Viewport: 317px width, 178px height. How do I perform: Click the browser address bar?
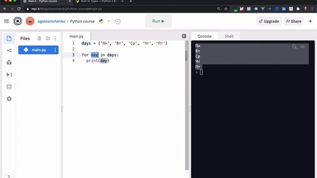click(121, 9)
